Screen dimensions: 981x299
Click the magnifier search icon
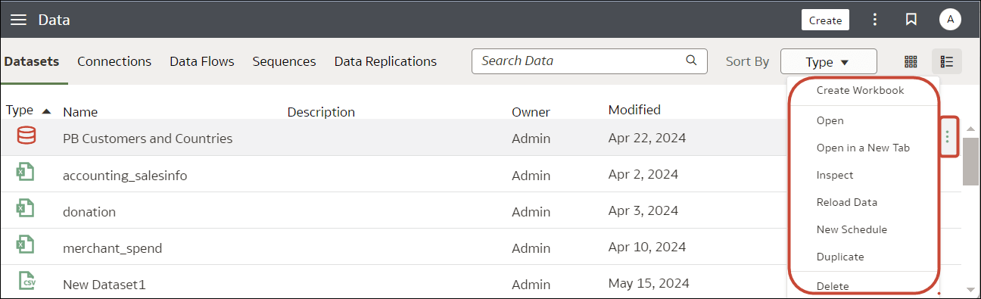pos(690,61)
